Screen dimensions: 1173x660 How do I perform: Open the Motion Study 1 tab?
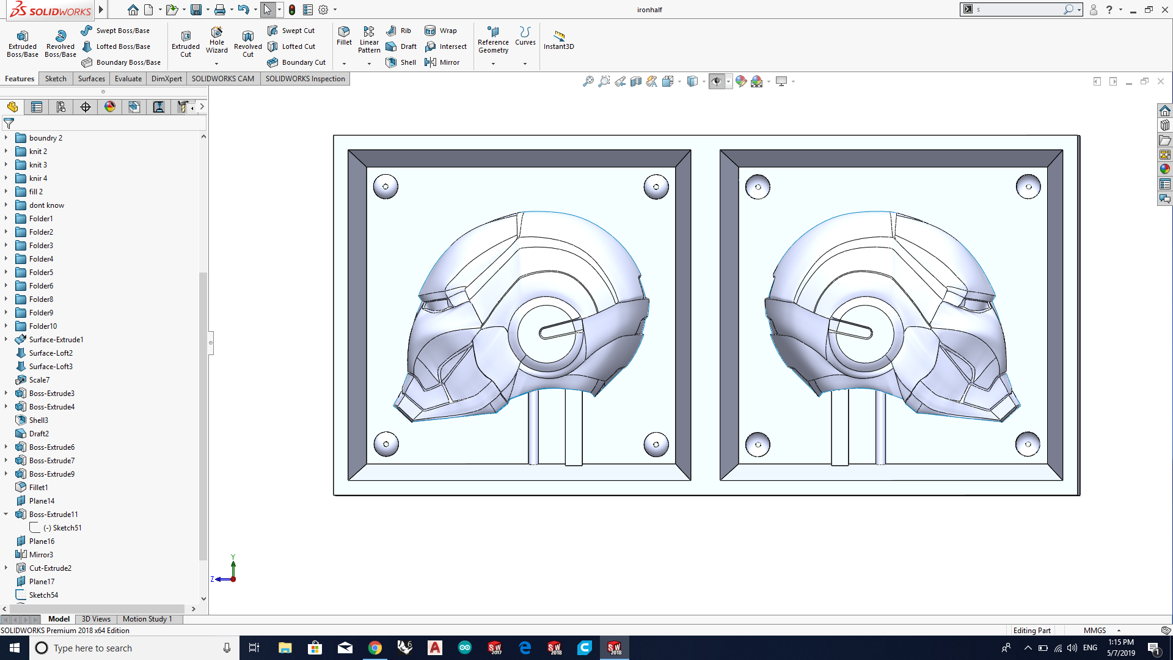147,619
